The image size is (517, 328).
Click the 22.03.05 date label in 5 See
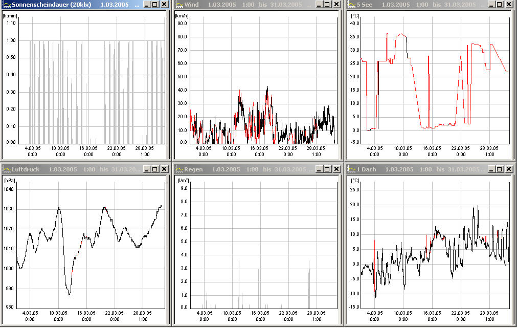pos(461,148)
